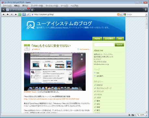This screenshot has width=149, height=118.
Task: Go forward one page
Action: [12, 14]
